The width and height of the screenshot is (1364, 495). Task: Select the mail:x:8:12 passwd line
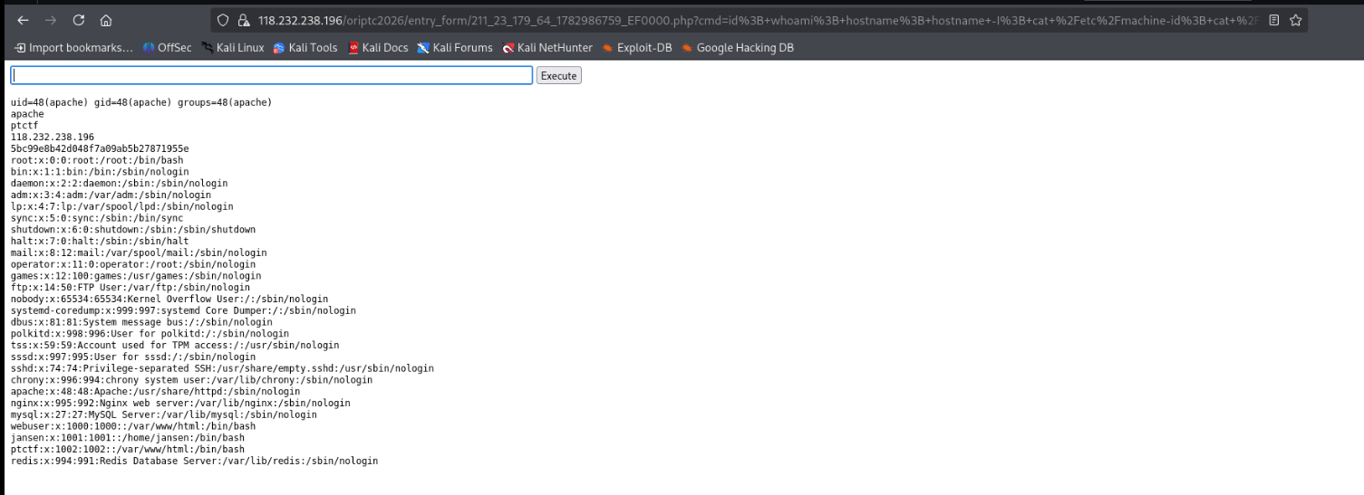click(139, 252)
